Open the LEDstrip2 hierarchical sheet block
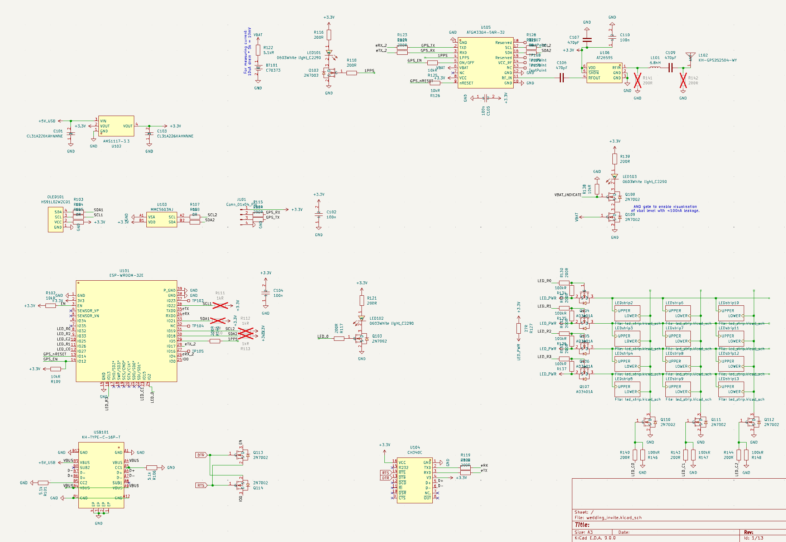 [627, 313]
